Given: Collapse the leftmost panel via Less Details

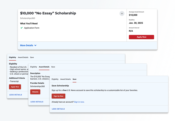Looking at the screenshot, I should [x=15, y=95].
